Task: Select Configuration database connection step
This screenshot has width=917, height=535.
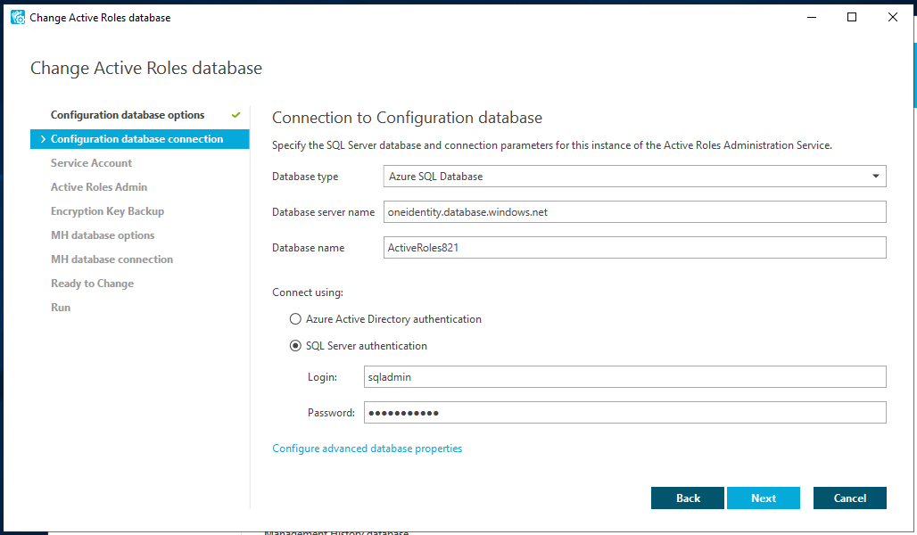Action: click(136, 139)
